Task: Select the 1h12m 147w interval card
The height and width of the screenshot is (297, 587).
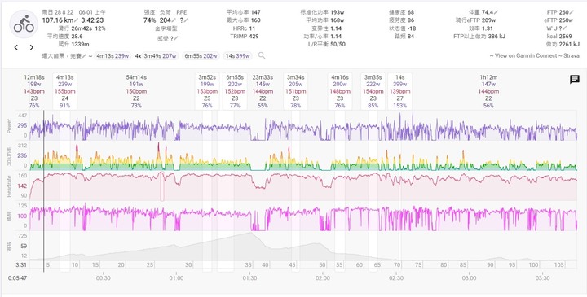Action: click(x=488, y=91)
